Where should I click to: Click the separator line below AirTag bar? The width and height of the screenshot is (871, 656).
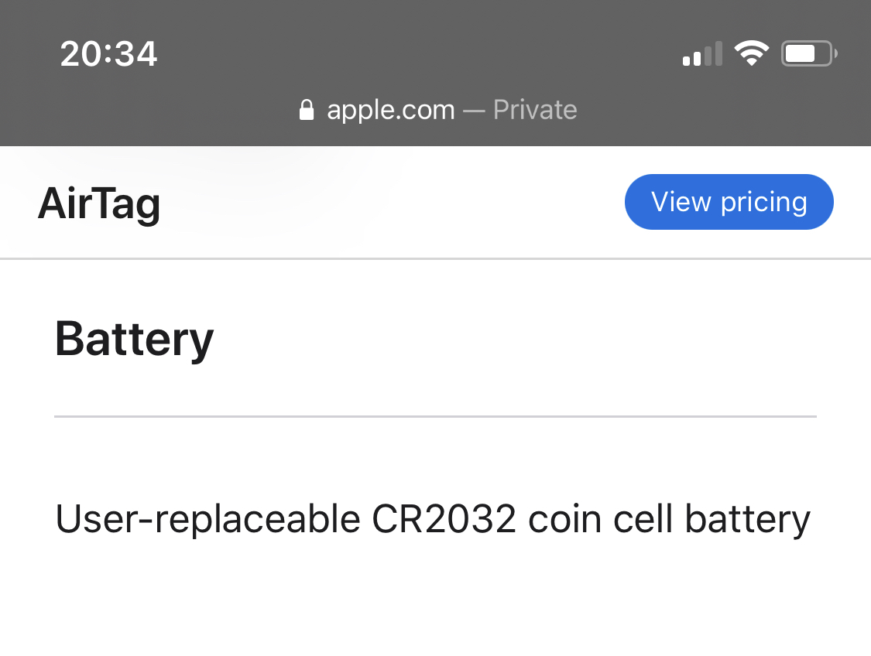click(435, 258)
